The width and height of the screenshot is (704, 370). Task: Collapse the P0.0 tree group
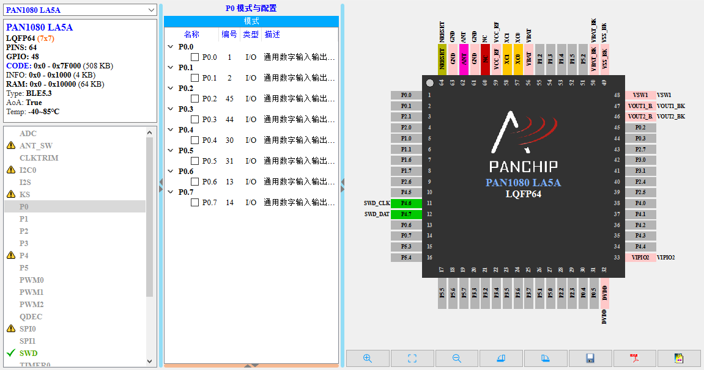coord(171,46)
